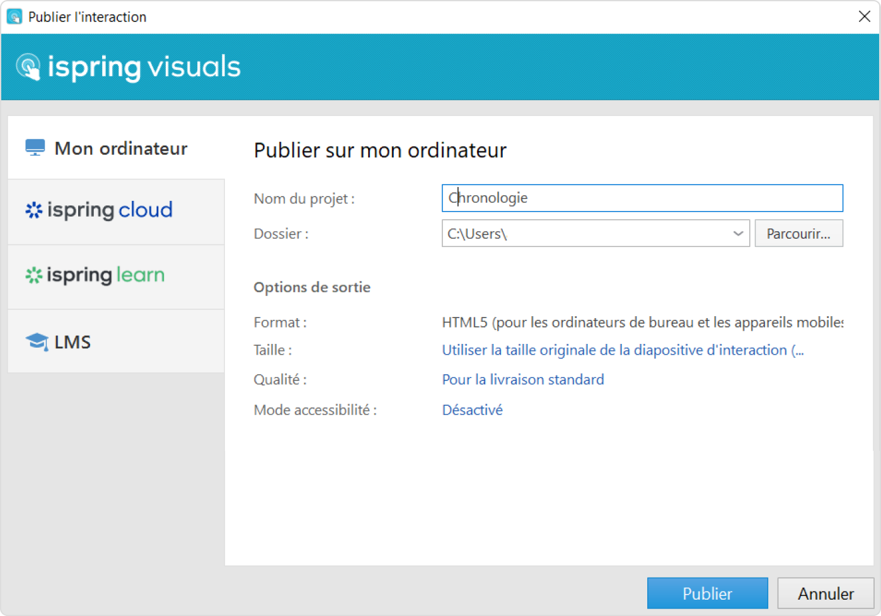Click the Publier button
The height and width of the screenshot is (616, 881).
click(x=707, y=593)
